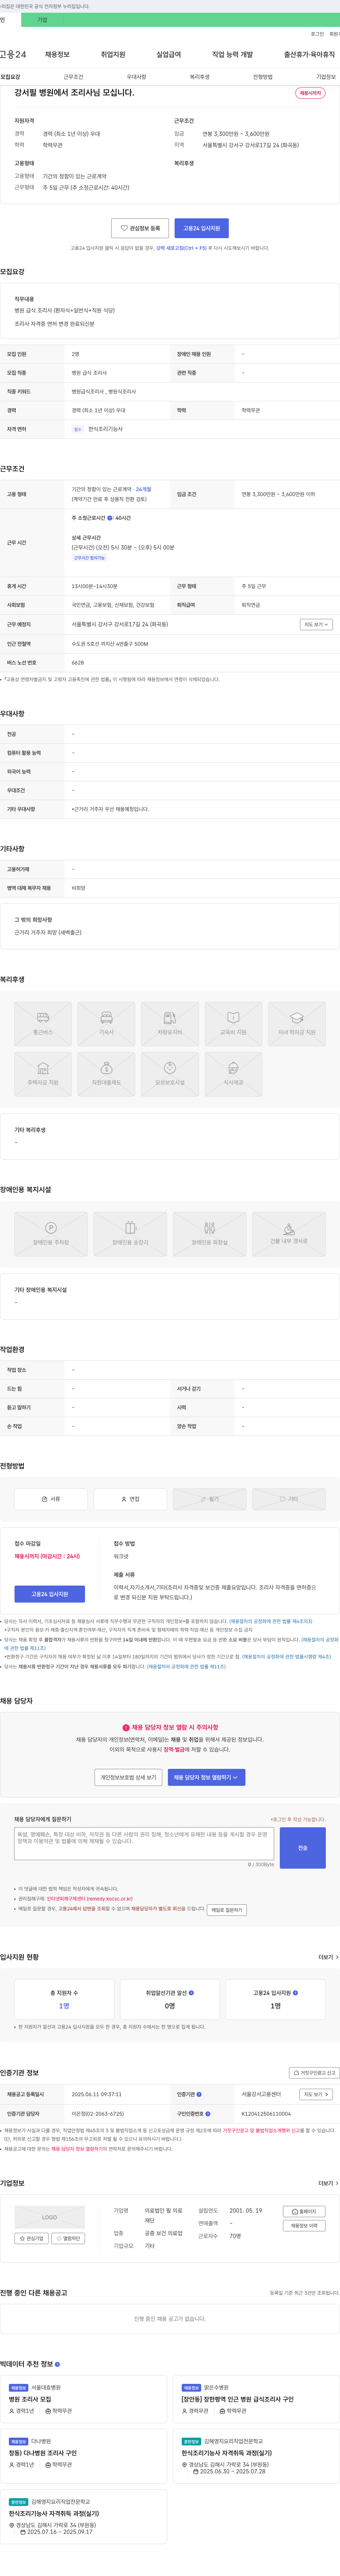Click the 고용24 logo
The height and width of the screenshot is (2576, 340).
point(13,54)
